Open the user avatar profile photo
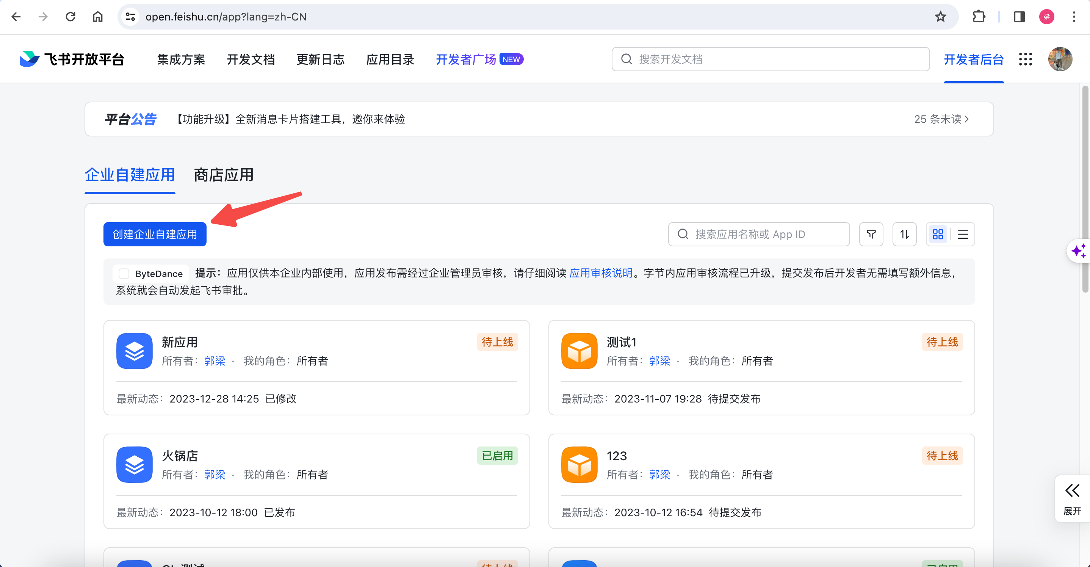The width and height of the screenshot is (1090, 567). coord(1060,59)
